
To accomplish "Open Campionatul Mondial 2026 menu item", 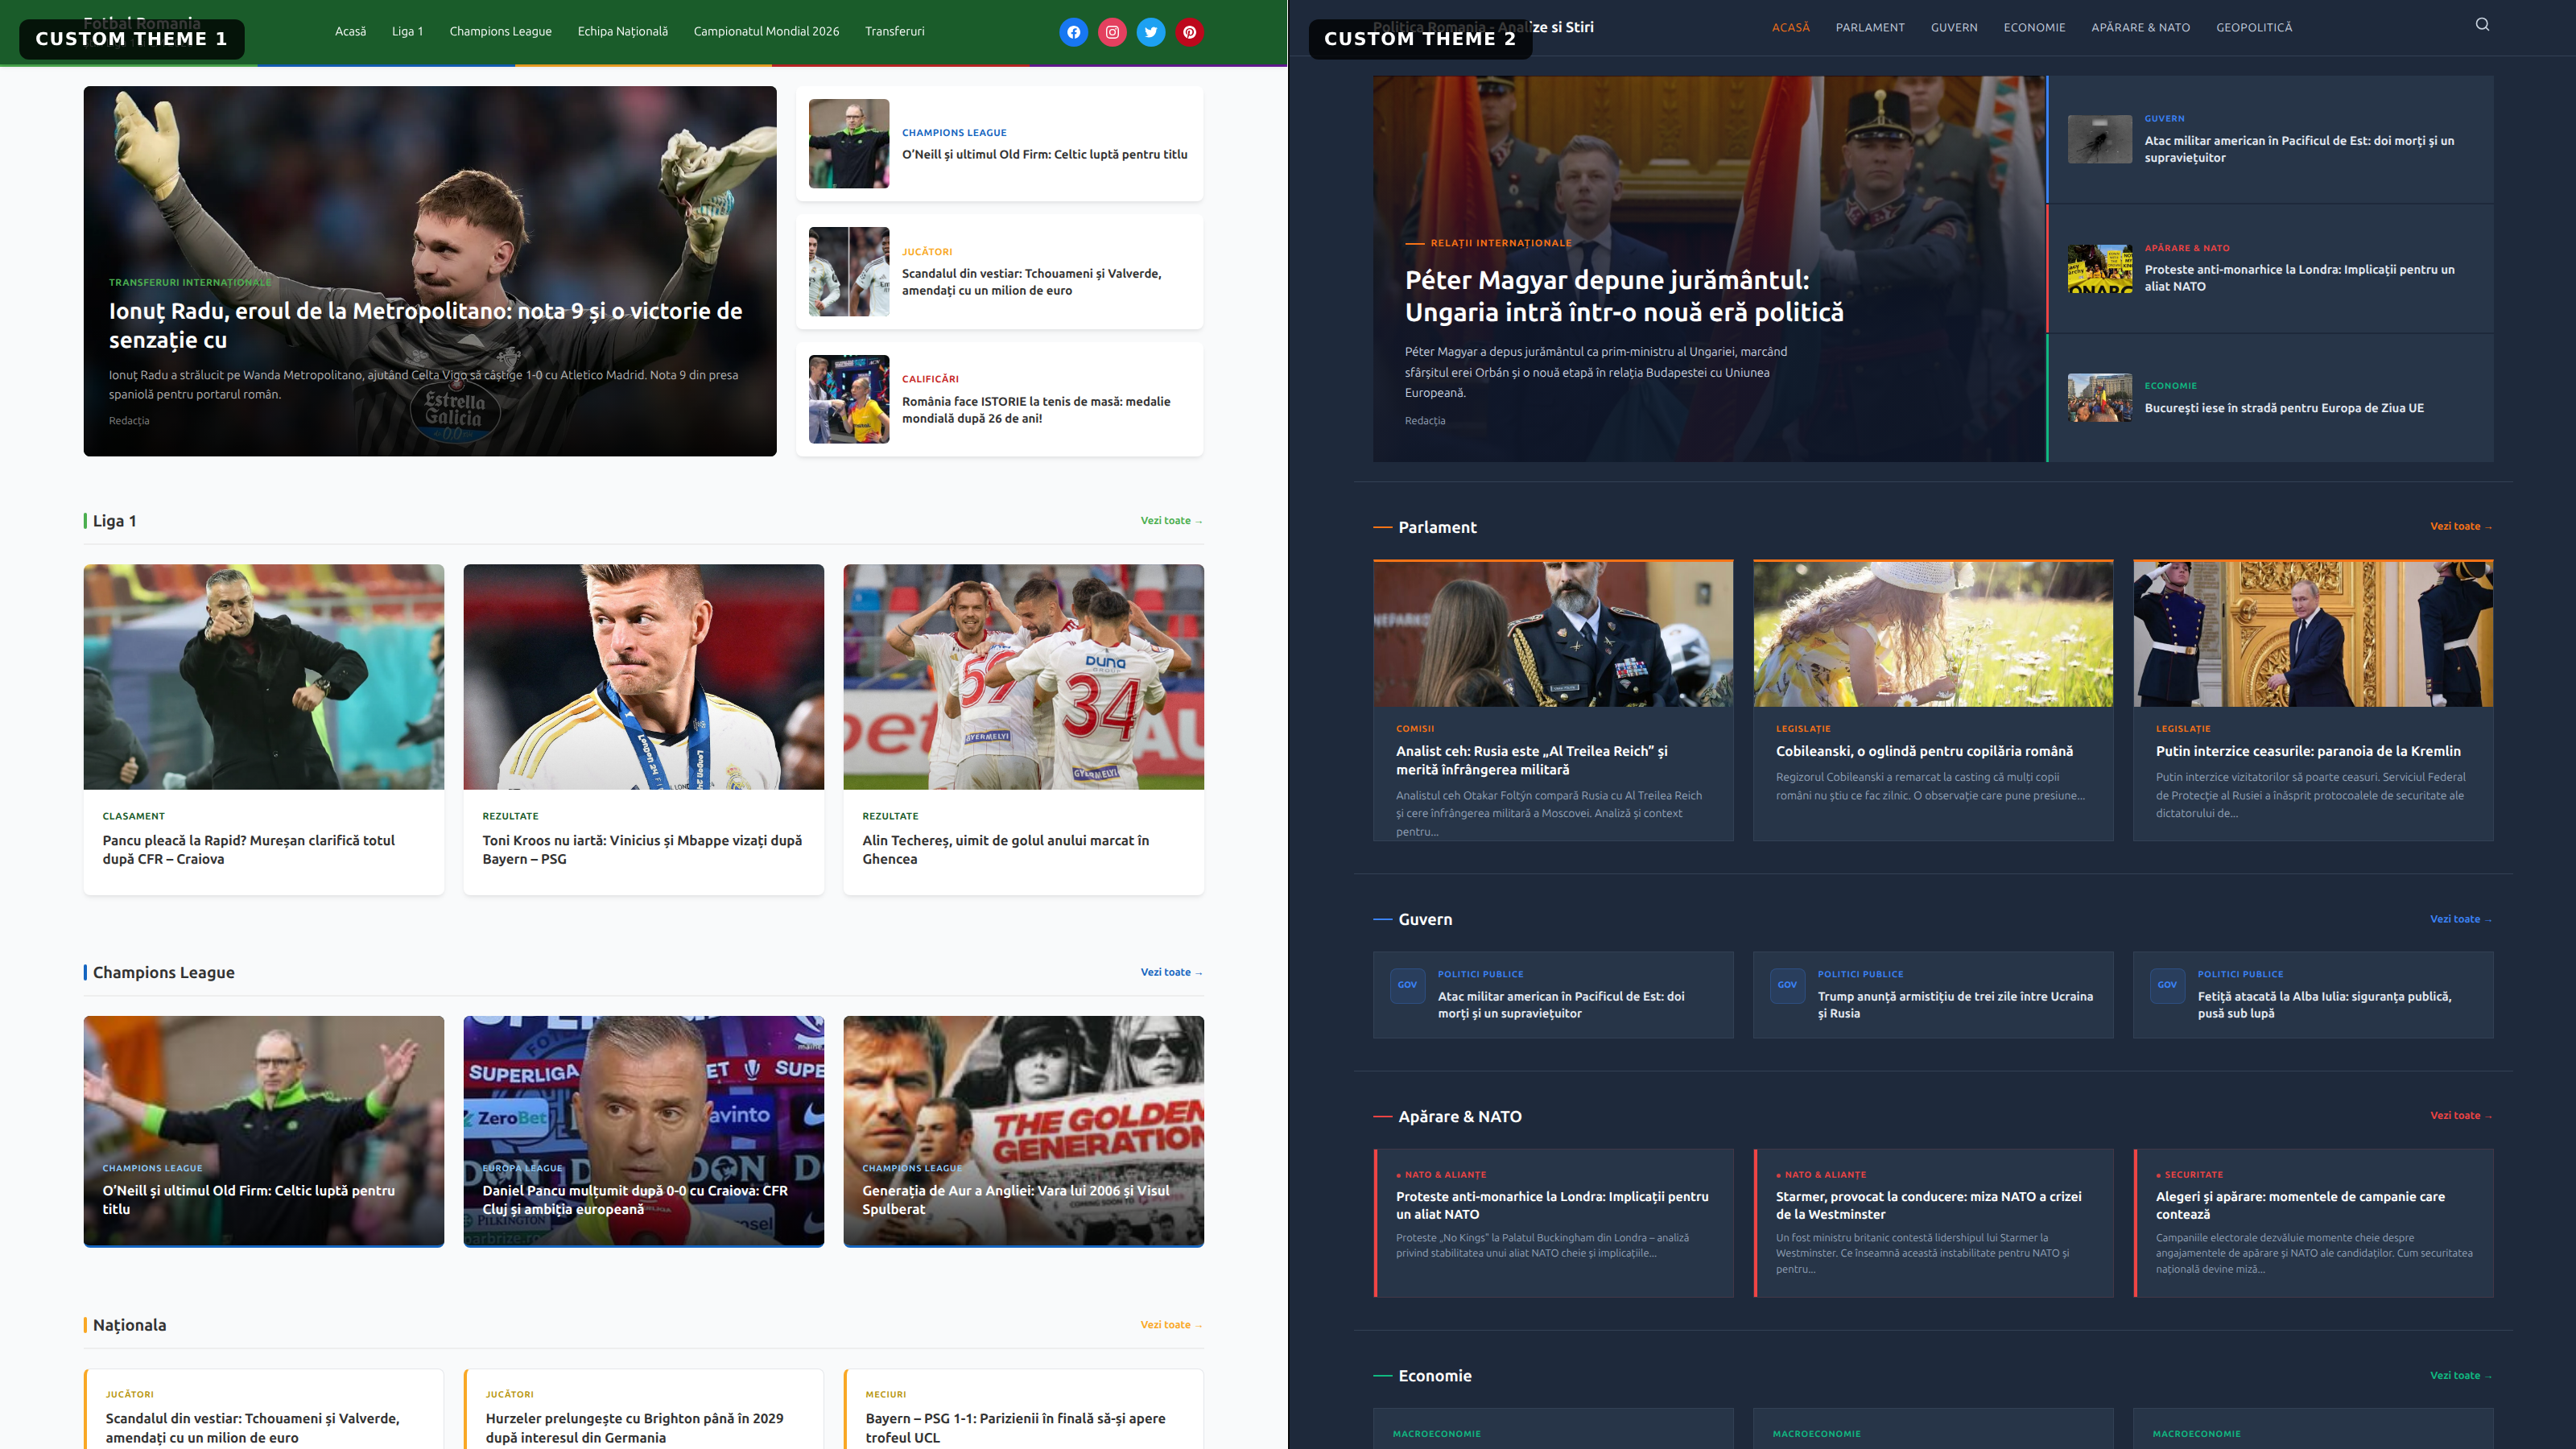I will click(766, 31).
